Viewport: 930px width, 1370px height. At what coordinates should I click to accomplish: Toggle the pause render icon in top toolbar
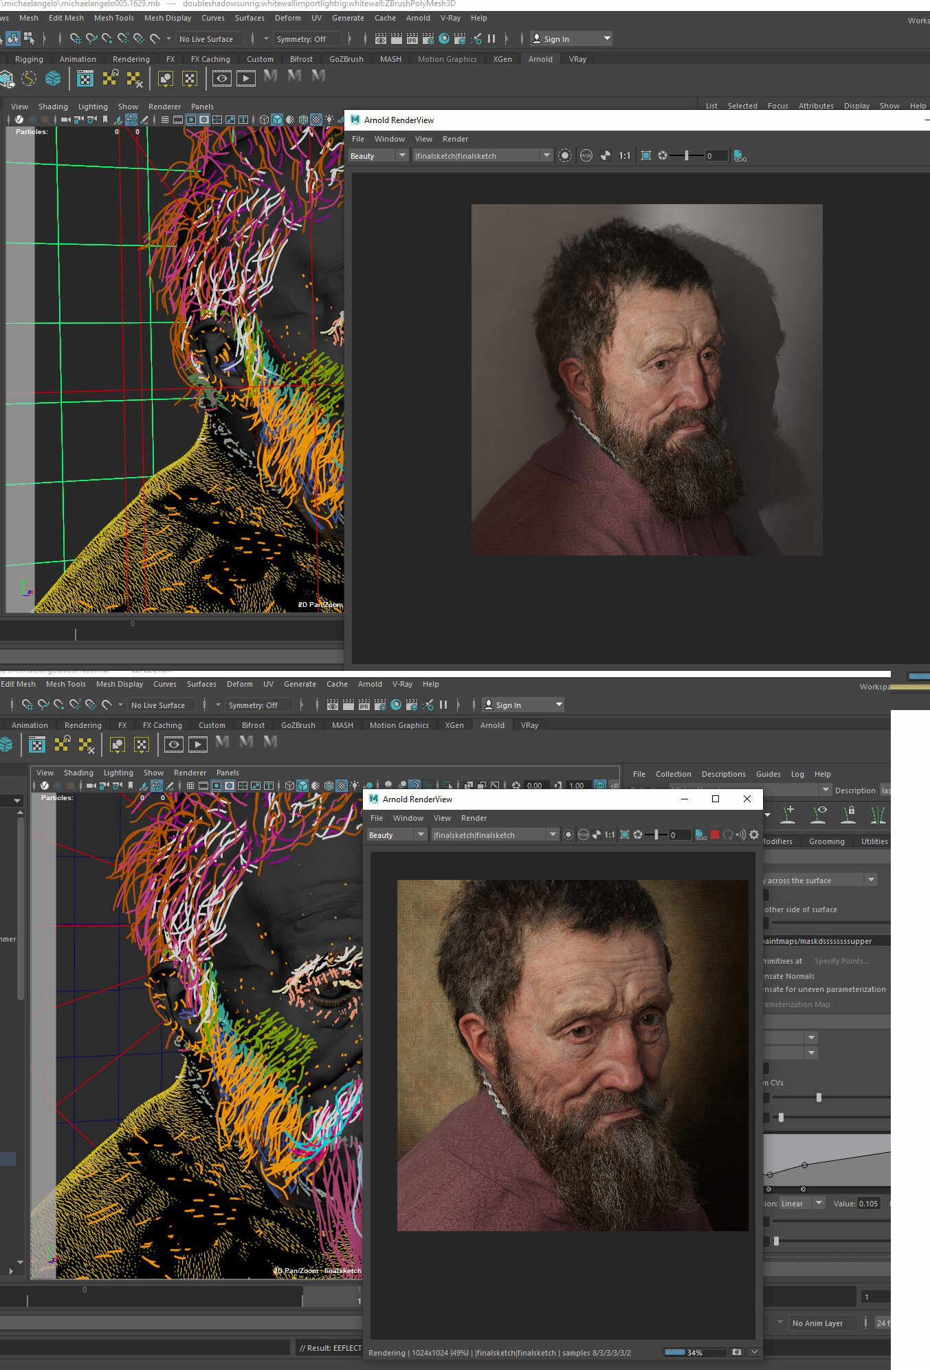(x=491, y=39)
